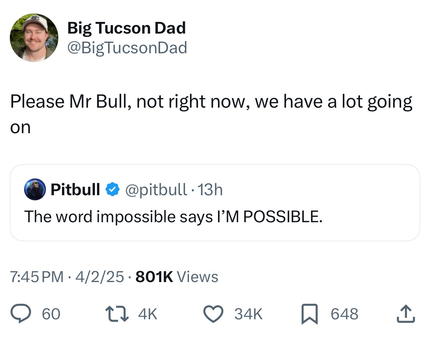The height and width of the screenshot is (347, 430).
Task: Click the 34K likes count
Action: pos(248,314)
